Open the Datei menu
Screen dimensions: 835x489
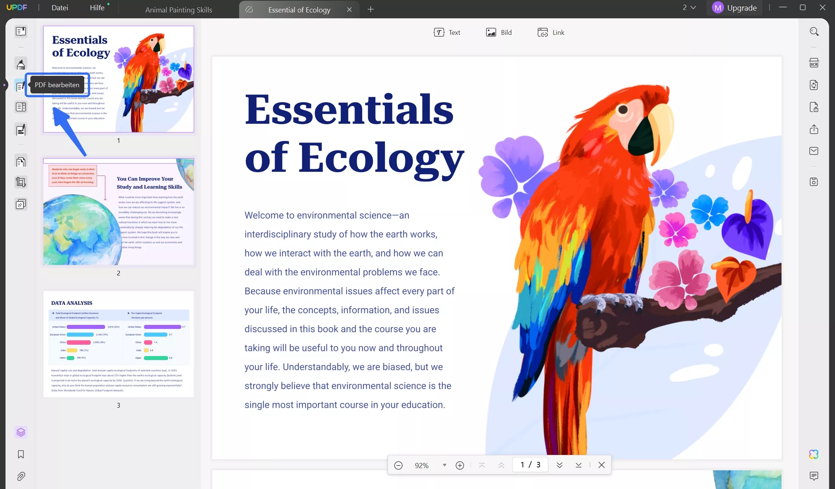(x=60, y=8)
